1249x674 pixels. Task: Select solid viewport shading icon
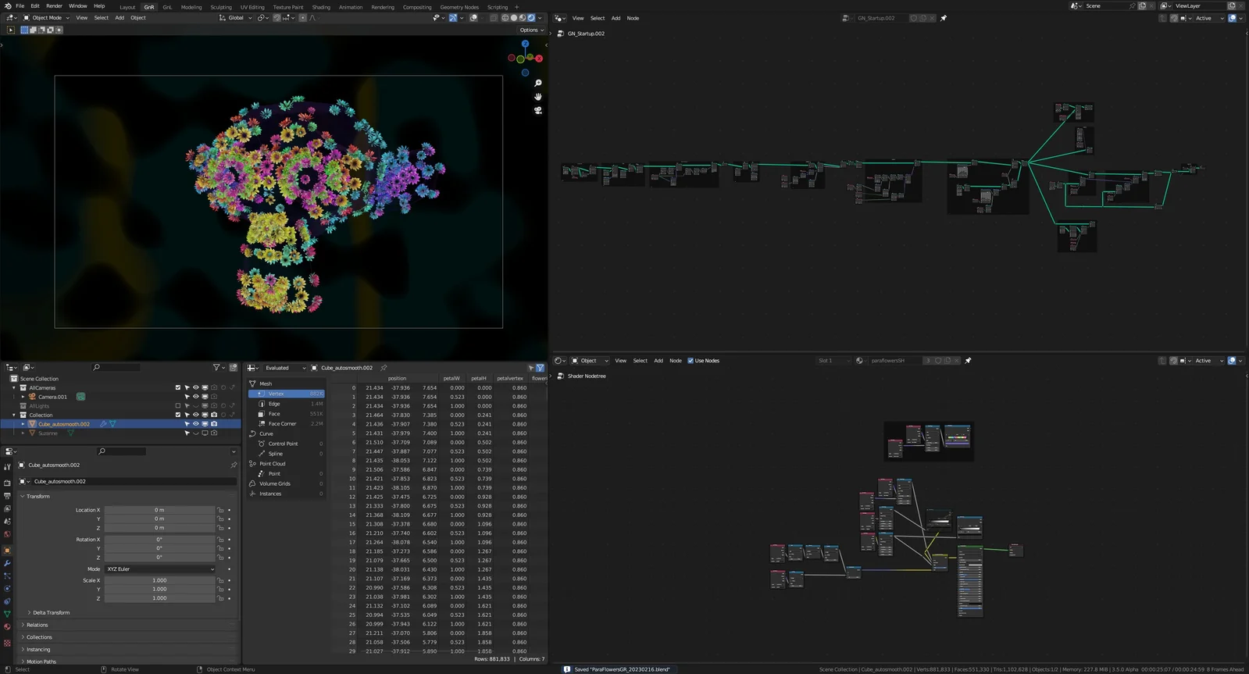coord(514,18)
